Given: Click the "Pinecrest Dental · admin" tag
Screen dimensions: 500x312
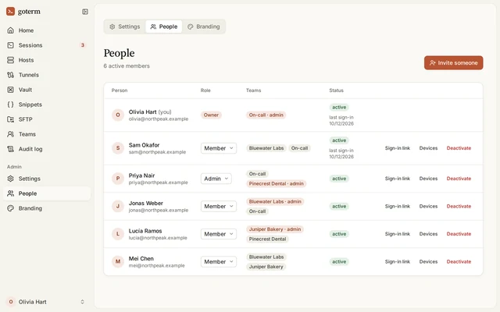Looking at the screenshot, I should (276, 184).
